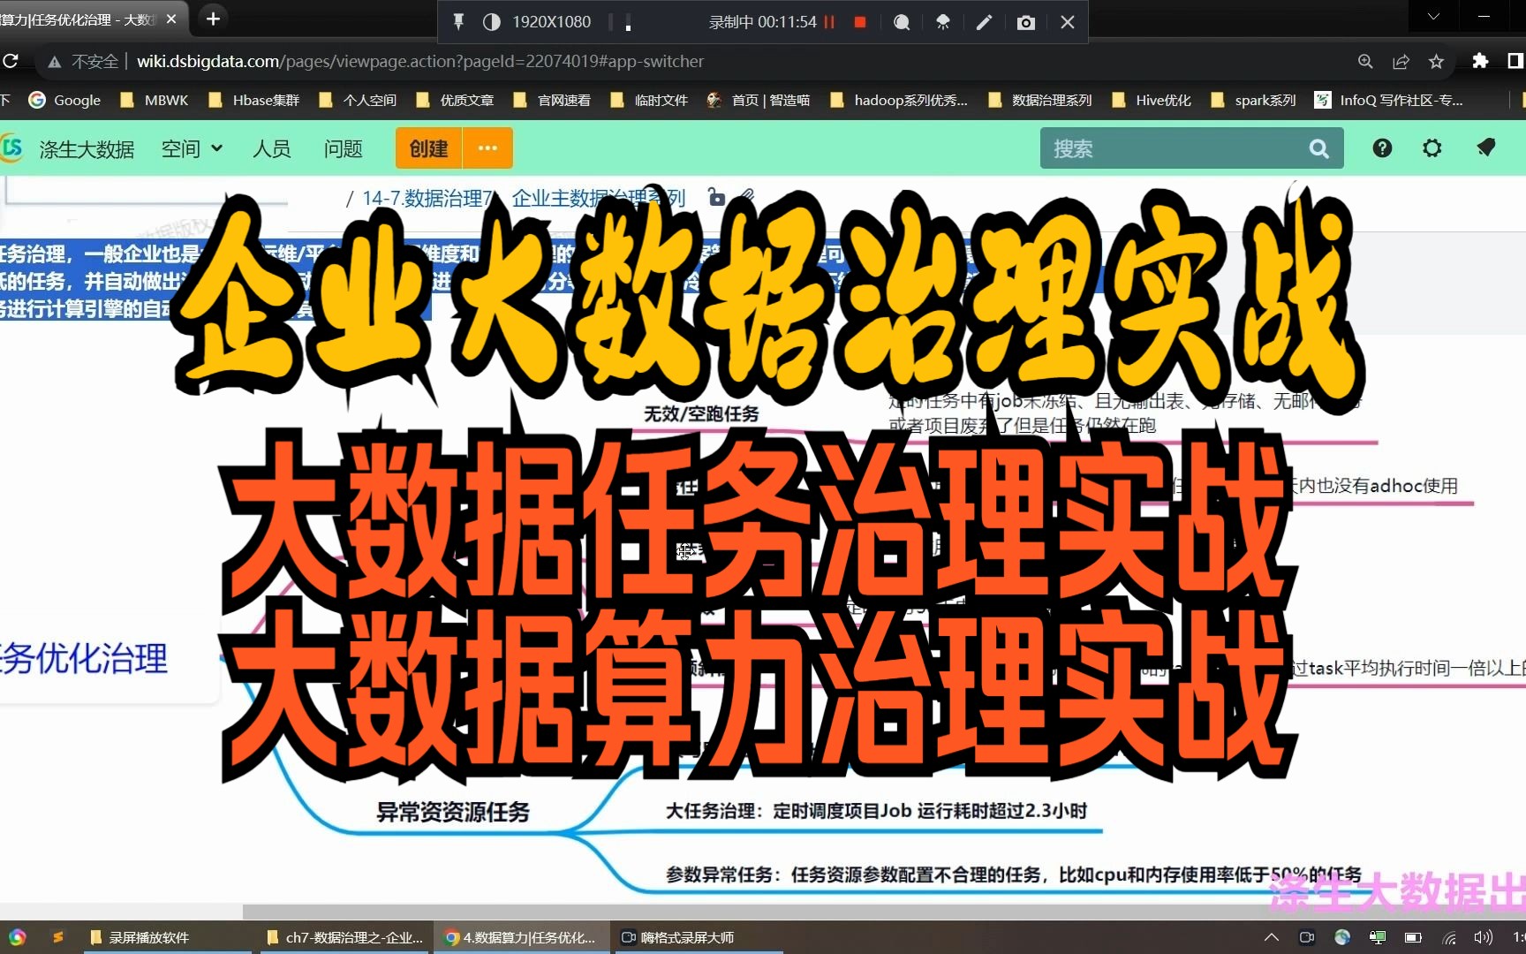Open the recorder pencil annotation tool
Screen dimensions: 1526x954
(984, 22)
